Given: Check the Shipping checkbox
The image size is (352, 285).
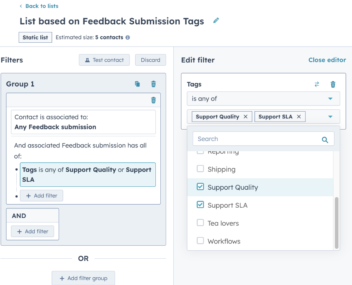Looking at the screenshot, I should pyautogui.click(x=200, y=169).
